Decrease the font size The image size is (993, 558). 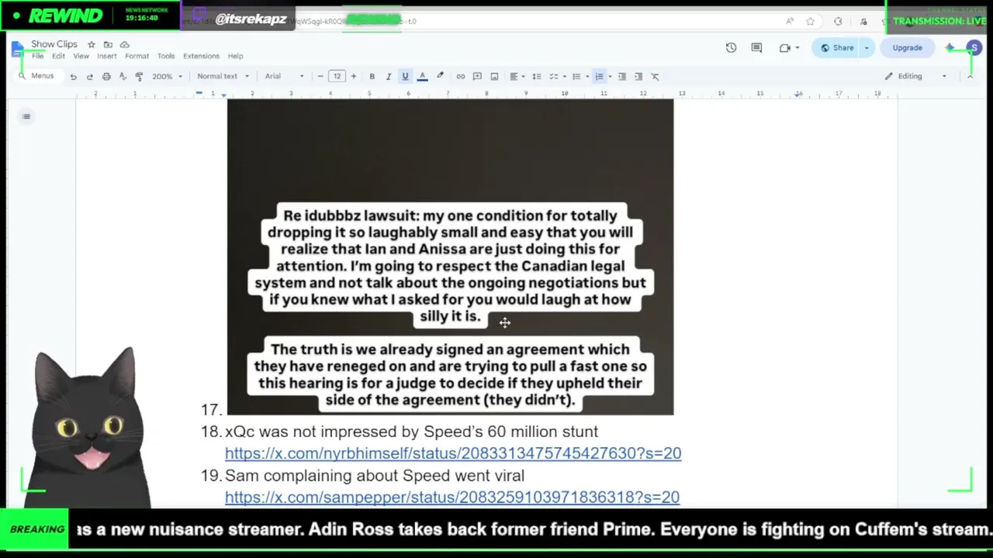point(320,76)
